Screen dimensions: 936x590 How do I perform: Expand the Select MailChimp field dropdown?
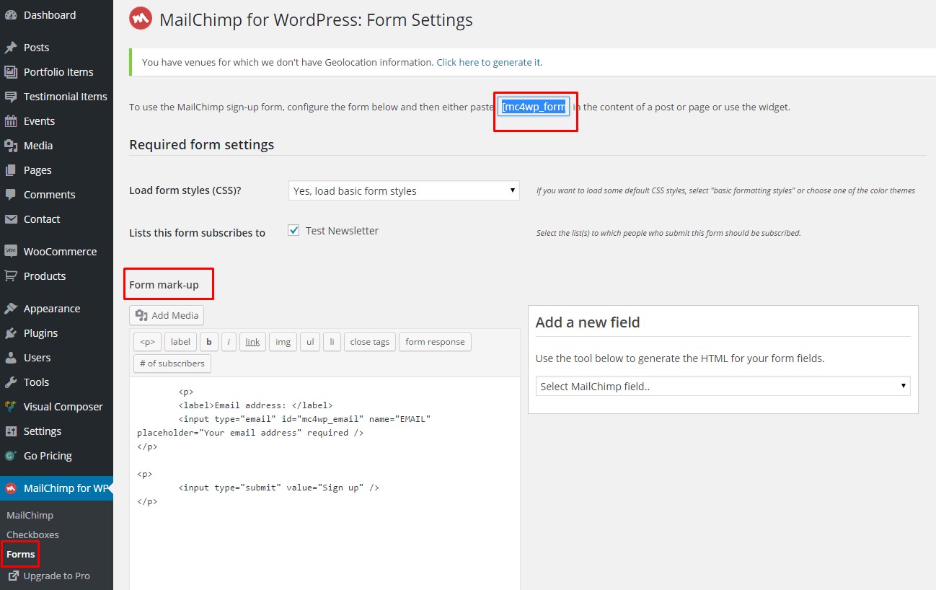point(723,387)
